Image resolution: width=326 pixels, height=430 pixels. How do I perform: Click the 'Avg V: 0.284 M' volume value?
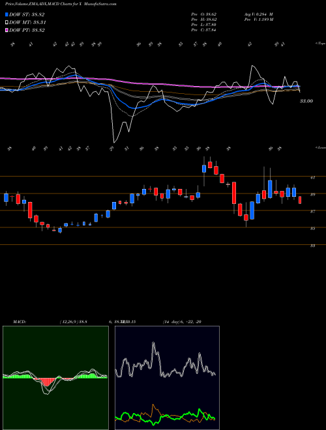click(258, 14)
